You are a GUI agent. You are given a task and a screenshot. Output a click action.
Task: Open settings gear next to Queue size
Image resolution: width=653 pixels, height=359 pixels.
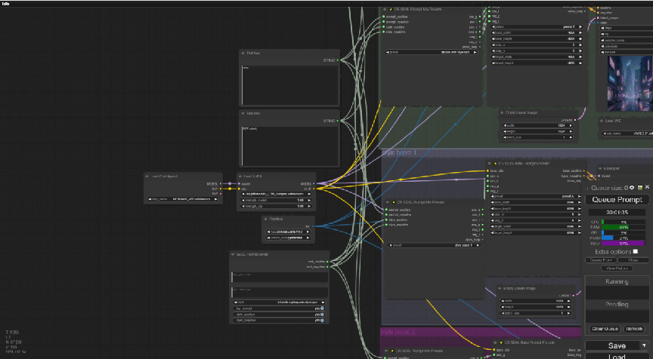(632, 188)
